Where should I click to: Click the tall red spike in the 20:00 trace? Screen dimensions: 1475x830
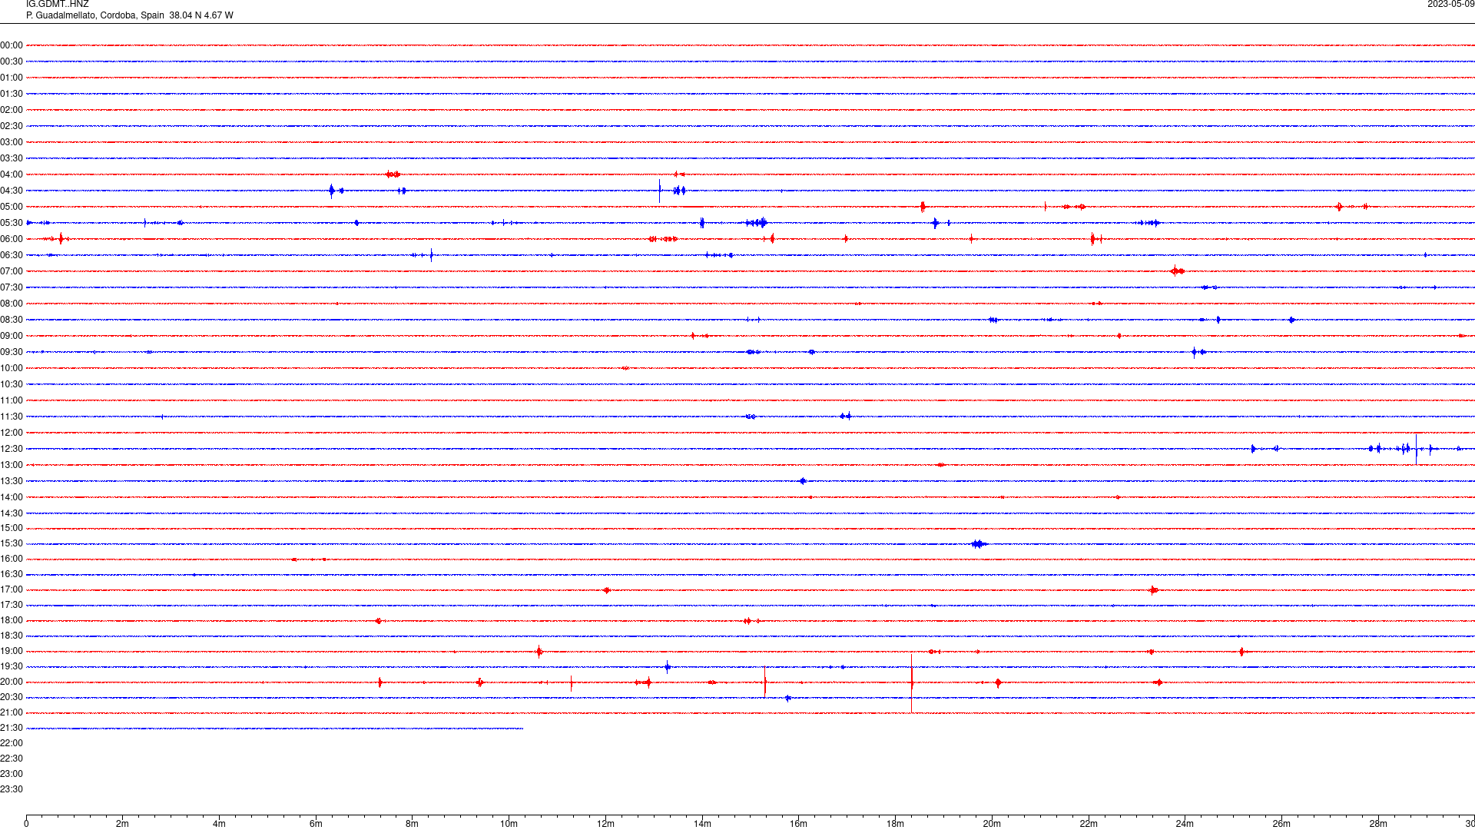(912, 682)
